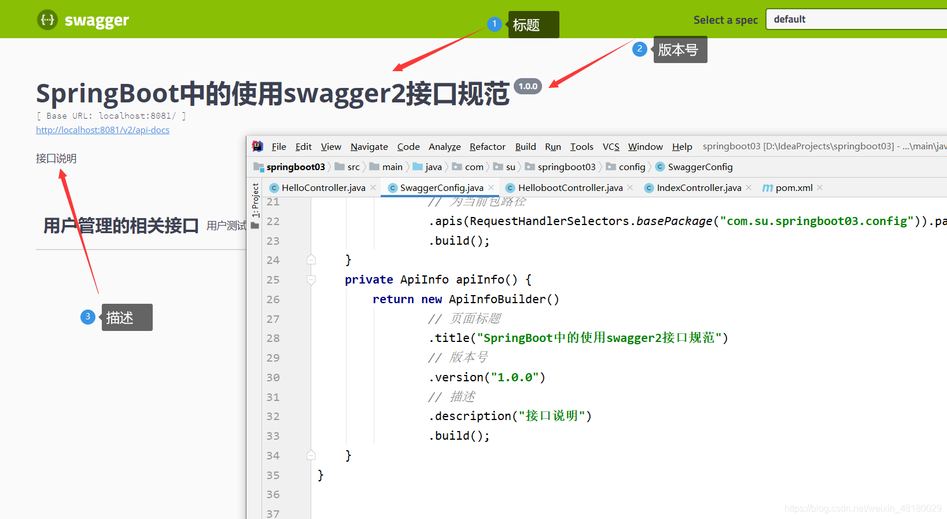
Task: Fold method ending at line 34
Action: (311, 455)
